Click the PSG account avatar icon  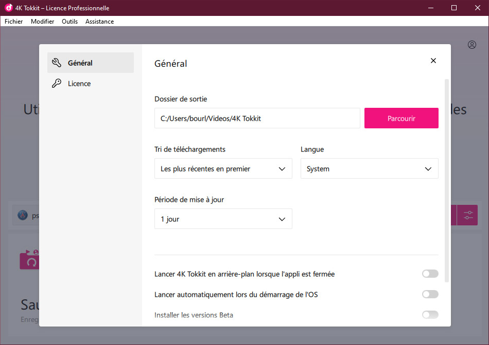(x=23, y=215)
